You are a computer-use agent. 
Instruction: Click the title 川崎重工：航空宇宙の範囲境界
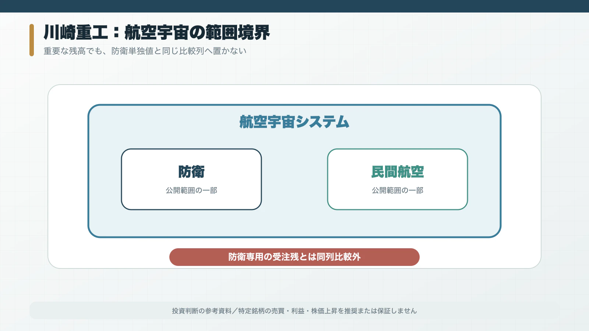click(157, 32)
